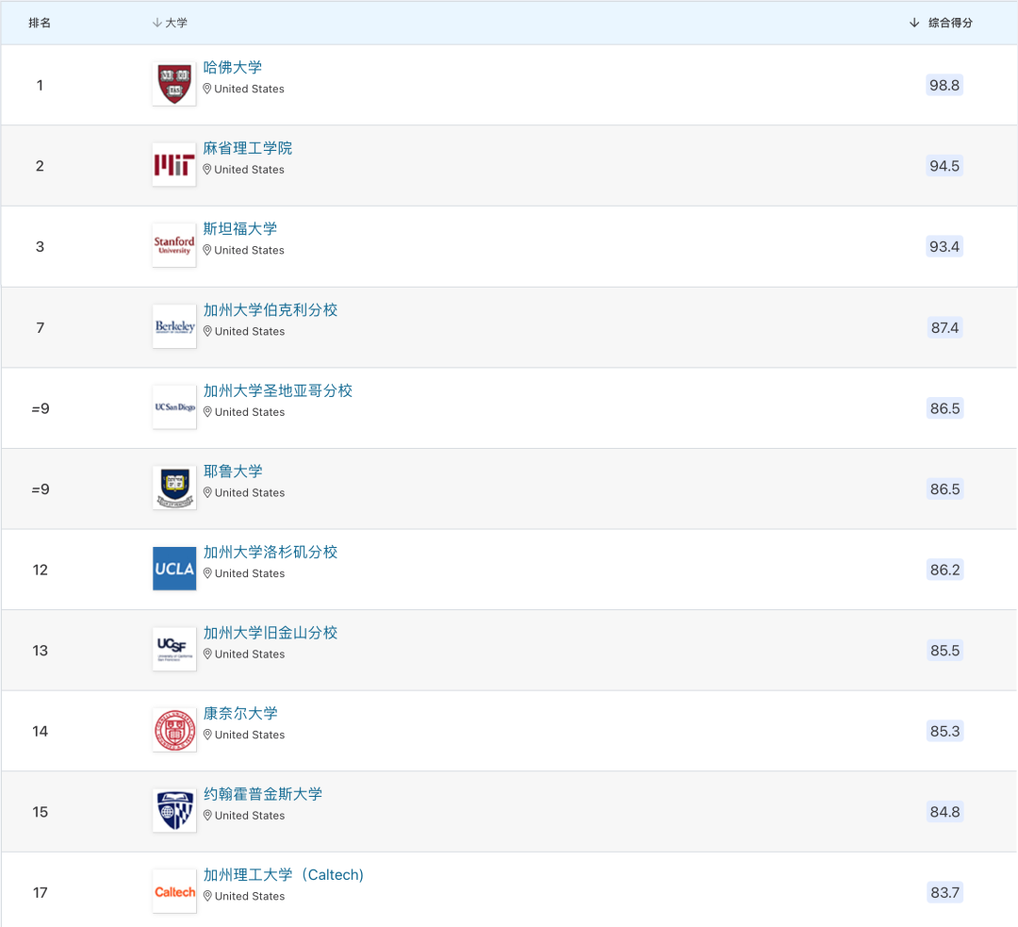Image resolution: width=1018 pixels, height=927 pixels.
Task: Open the 康奈尔大学 link
Action: click(241, 713)
